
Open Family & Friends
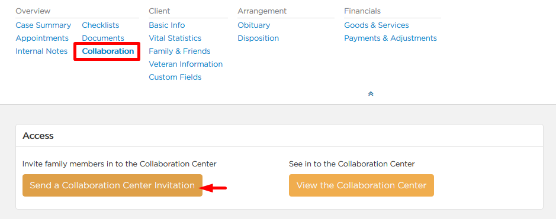(x=180, y=51)
